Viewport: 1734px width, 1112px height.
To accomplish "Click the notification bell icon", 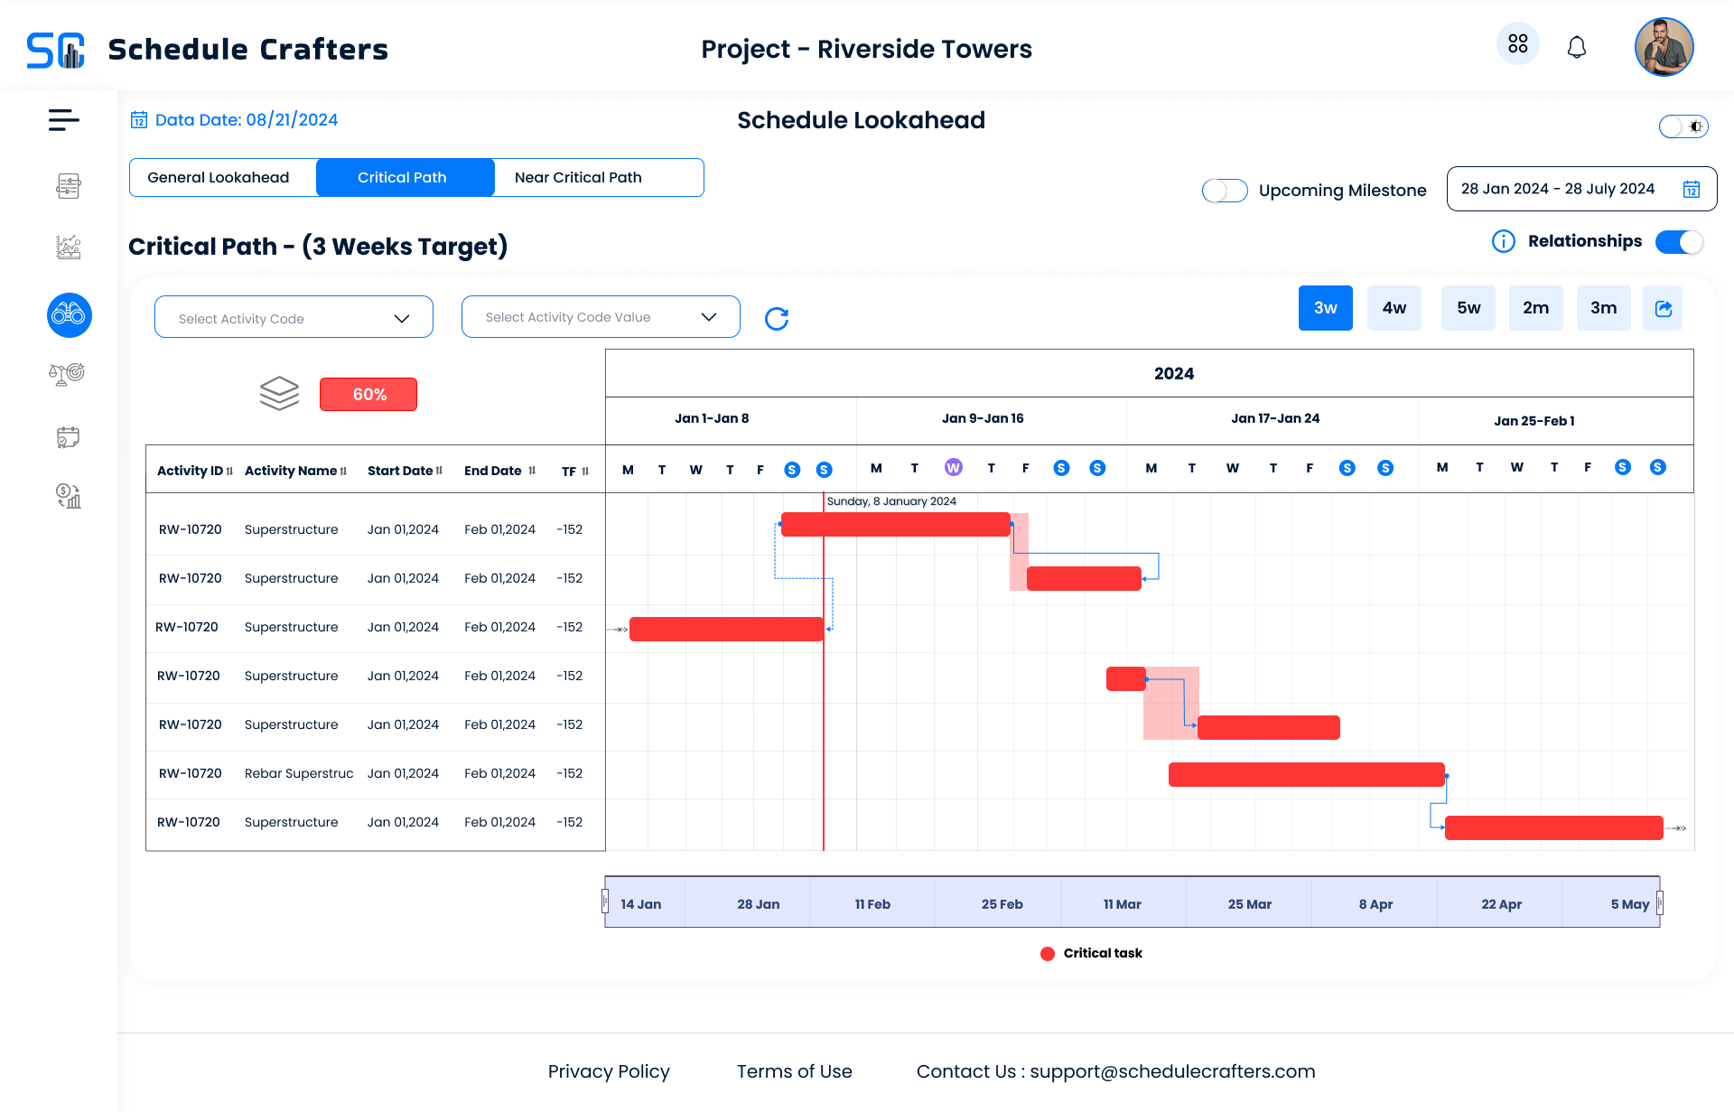I will click(1577, 47).
